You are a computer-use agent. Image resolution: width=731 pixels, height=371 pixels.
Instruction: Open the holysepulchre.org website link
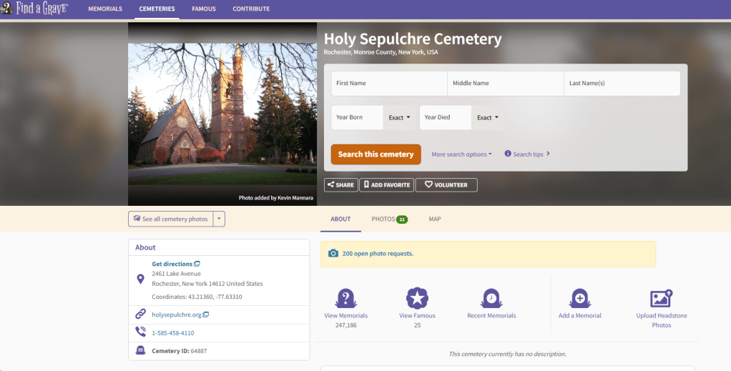point(176,315)
